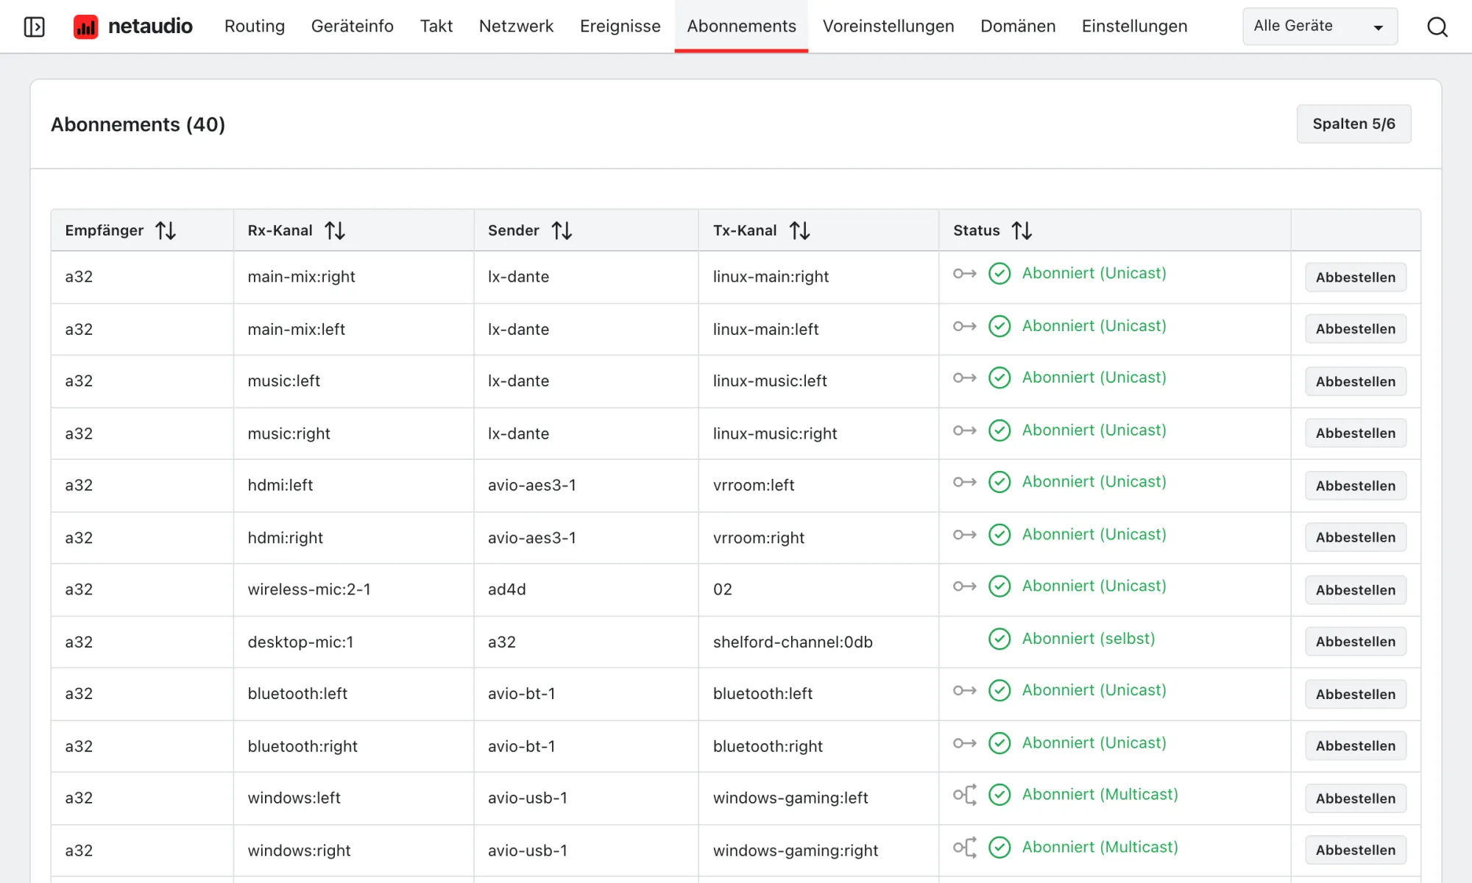This screenshot has width=1472, height=883.
Task: Open Einstellungen tab
Action: point(1134,26)
